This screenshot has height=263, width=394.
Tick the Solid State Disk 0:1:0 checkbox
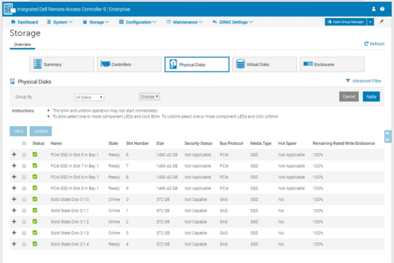click(x=24, y=200)
